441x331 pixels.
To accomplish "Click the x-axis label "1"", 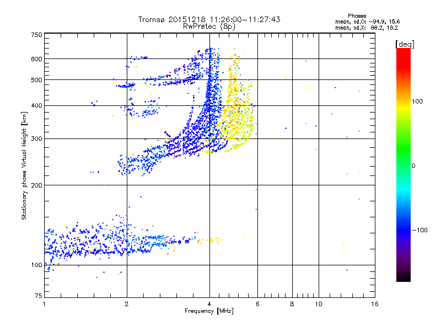I will [x=44, y=304].
